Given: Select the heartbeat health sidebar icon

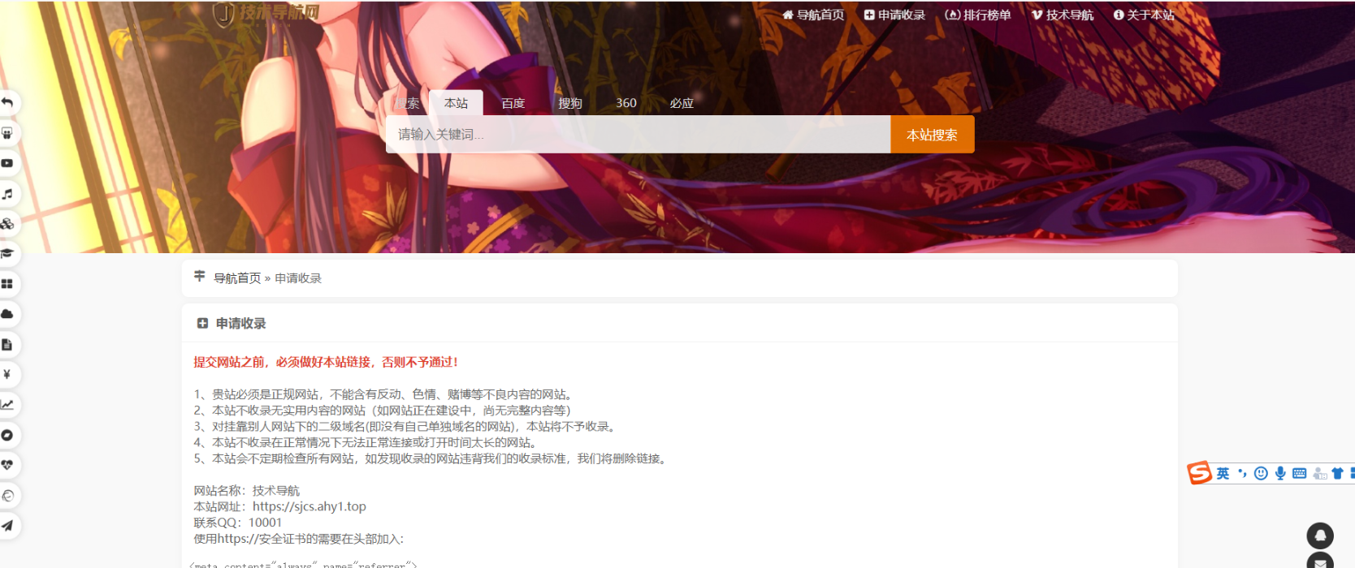Looking at the screenshot, I should (7, 465).
